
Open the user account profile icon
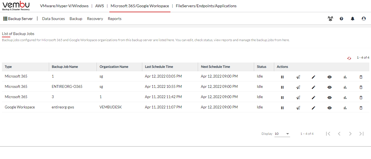[364, 19]
